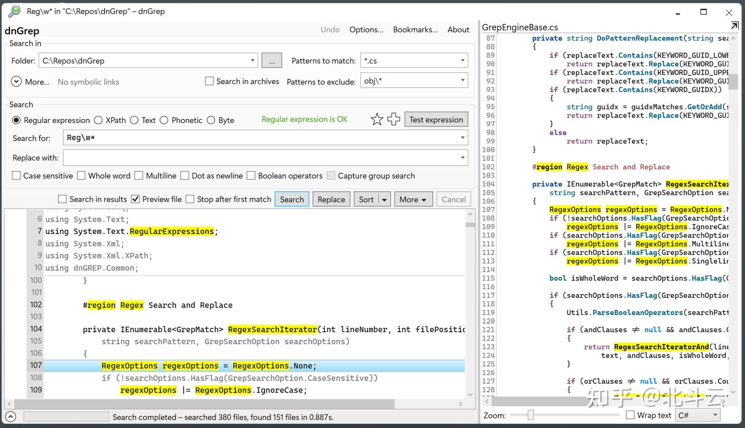
Task: Click the circular up-arrow icon in status bar
Action: click(x=10, y=417)
